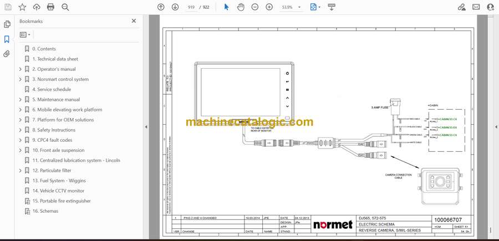This screenshot has height=241, width=499.
Task: Bookmark this file with the star icon
Action: [x=22, y=7]
